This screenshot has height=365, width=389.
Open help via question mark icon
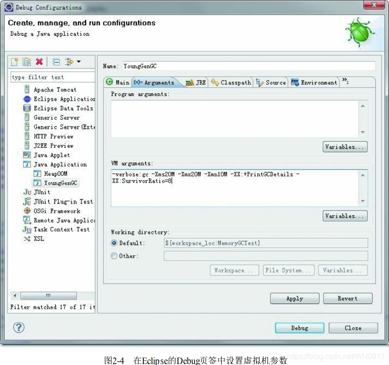[19, 327]
